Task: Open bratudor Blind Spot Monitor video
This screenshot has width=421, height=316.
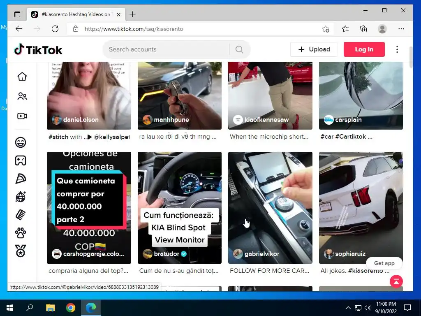Action: tap(180, 208)
